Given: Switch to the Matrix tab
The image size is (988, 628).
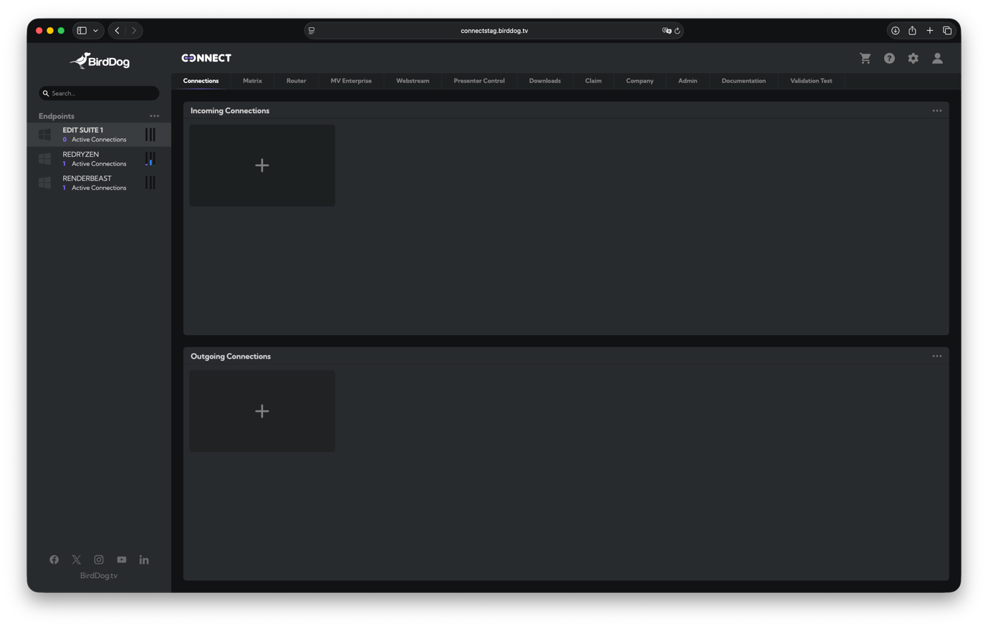Looking at the screenshot, I should 252,81.
